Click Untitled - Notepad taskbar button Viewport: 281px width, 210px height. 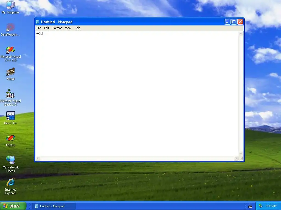point(54,206)
